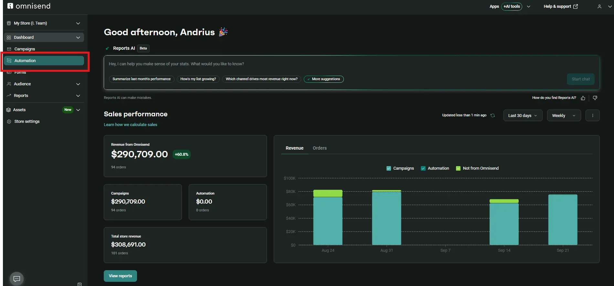Switch to the Orders tab
The height and width of the screenshot is (286, 614).
[x=320, y=148]
